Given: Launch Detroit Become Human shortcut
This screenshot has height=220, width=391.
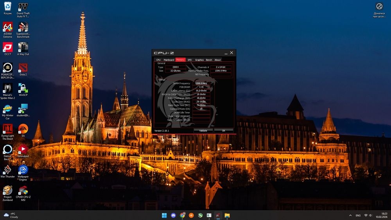Looking at the screenshot, I should 8,153.
